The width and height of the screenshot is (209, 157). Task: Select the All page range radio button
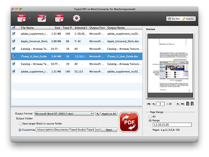(150, 116)
